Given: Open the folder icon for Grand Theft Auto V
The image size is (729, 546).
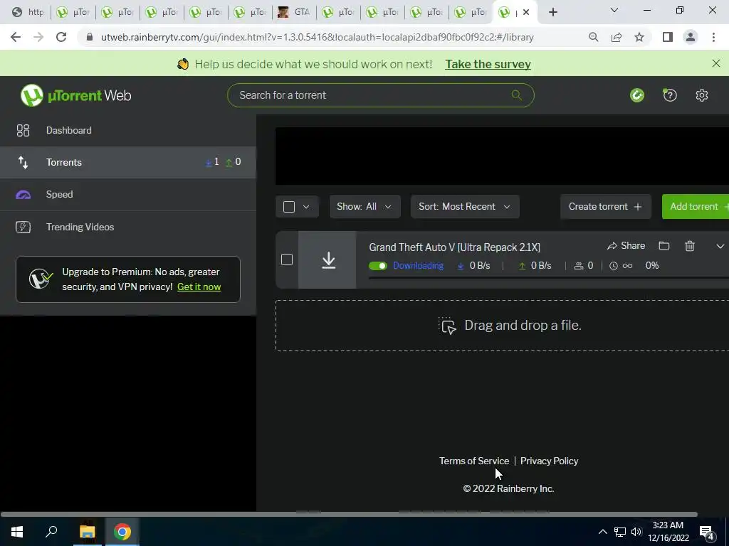Looking at the screenshot, I should click(664, 245).
